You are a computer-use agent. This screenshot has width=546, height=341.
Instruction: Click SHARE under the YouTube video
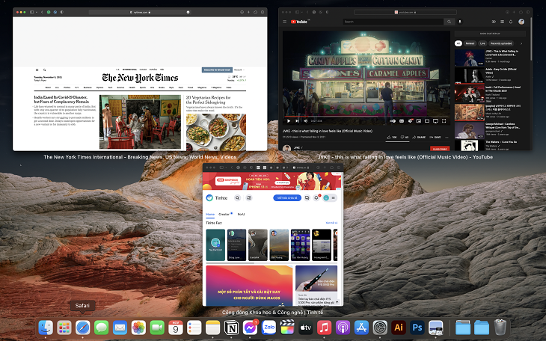(x=419, y=138)
